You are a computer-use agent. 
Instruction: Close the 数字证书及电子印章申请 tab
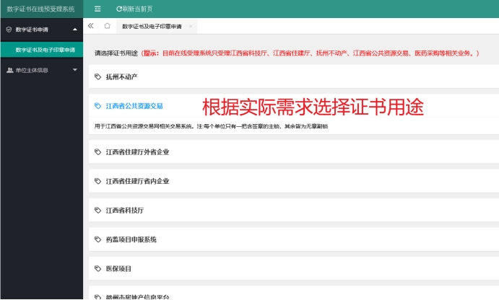191,26
